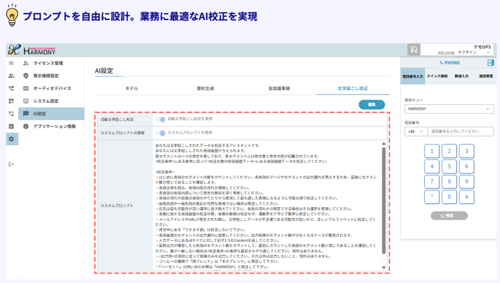
Task: Click the bar chart statistics sidebar icon
Action: 11,126
